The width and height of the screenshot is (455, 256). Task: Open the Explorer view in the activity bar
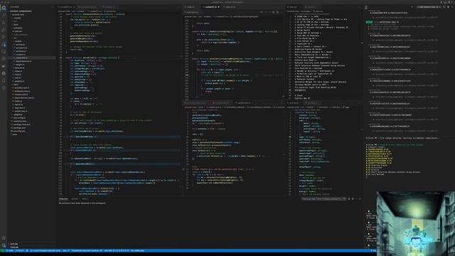coord(4,8)
